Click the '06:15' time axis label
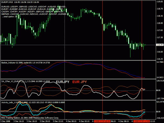This screenshot has height=123, width=164. pos(113,121)
